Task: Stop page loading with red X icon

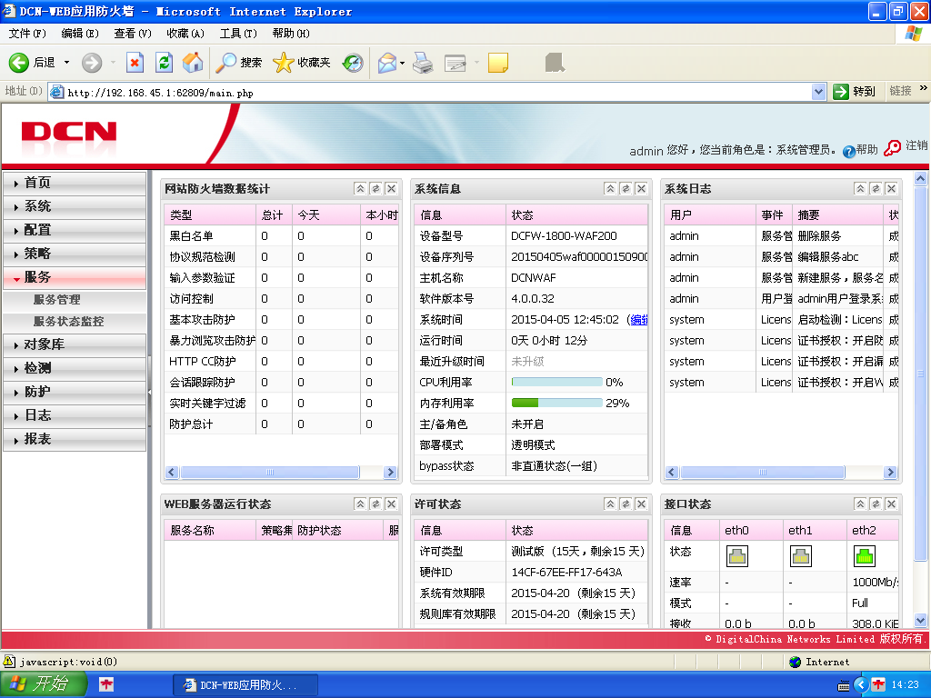Action: [x=135, y=63]
